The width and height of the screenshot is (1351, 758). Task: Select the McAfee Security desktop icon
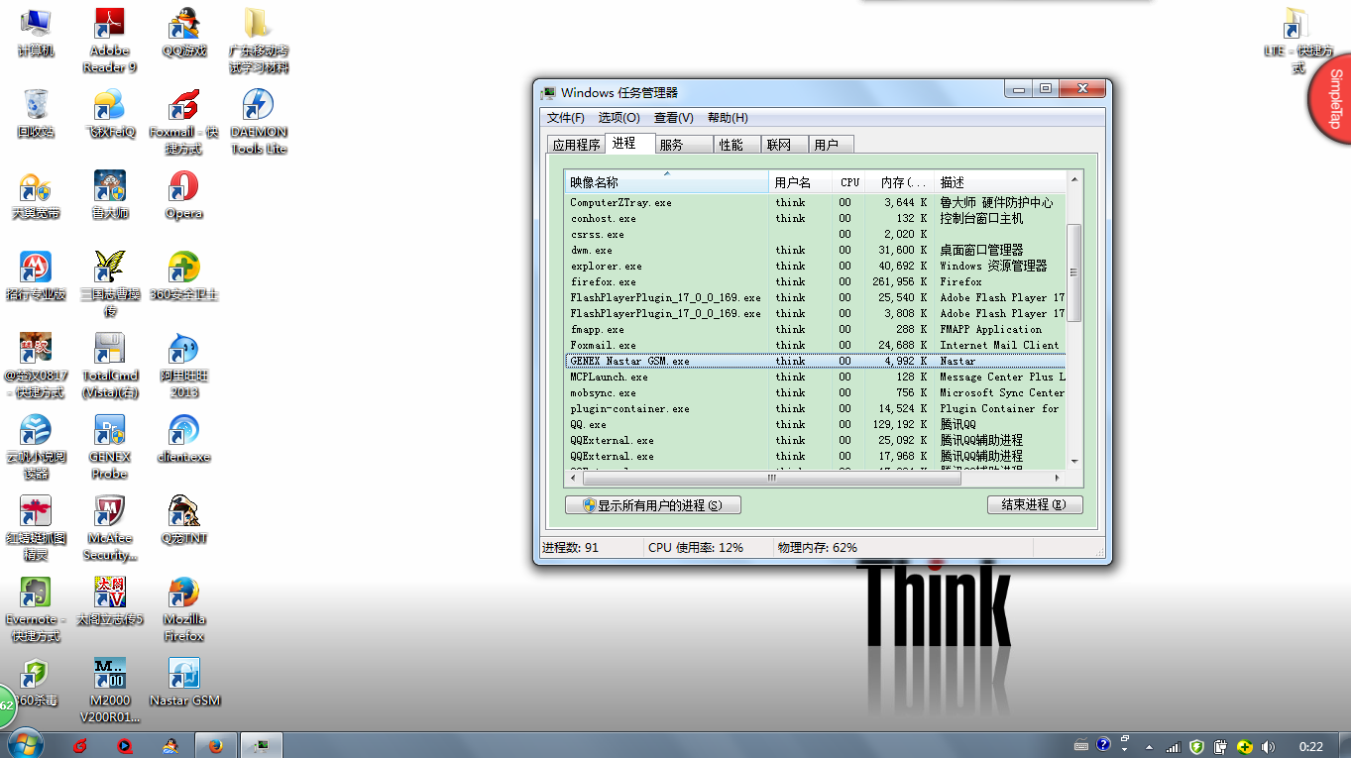pos(110,528)
